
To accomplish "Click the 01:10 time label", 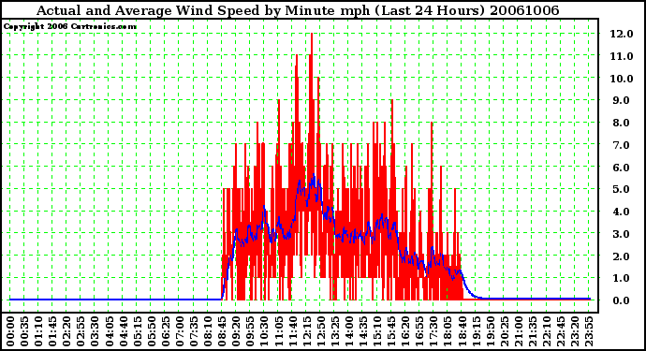I will (x=38, y=331).
